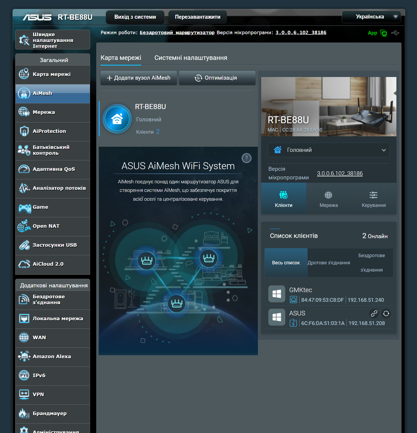417x433 pixels.
Task: Click the reconnect icon next to ASUS client
Action: [x=386, y=313]
